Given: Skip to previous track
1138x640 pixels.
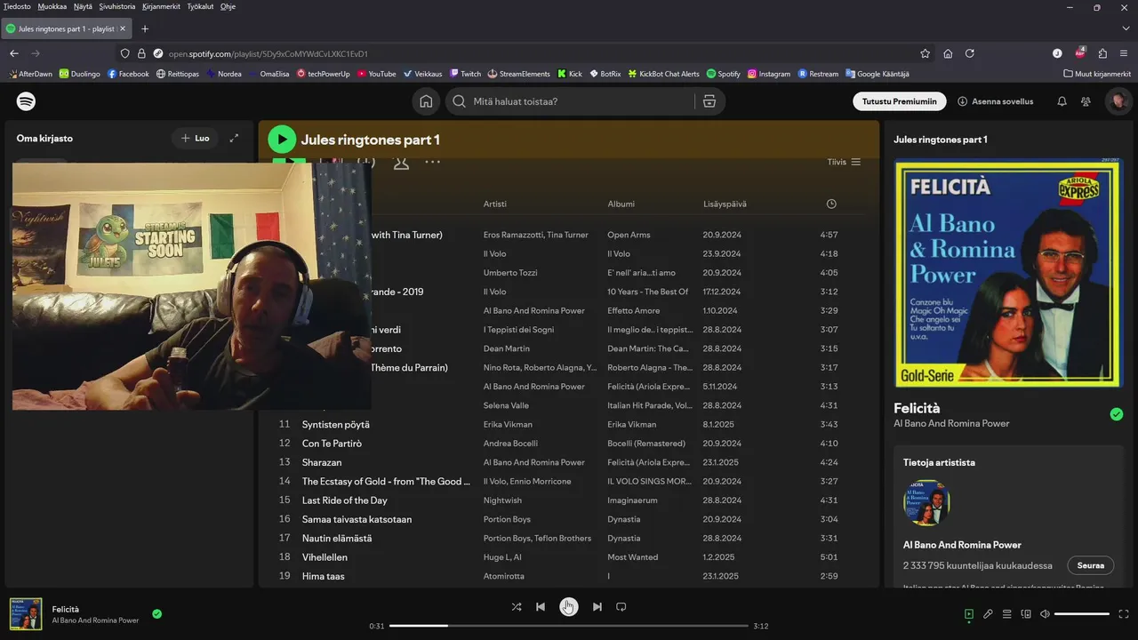Looking at the screenshot, I should pyautogui.click(x=541, y=607).
